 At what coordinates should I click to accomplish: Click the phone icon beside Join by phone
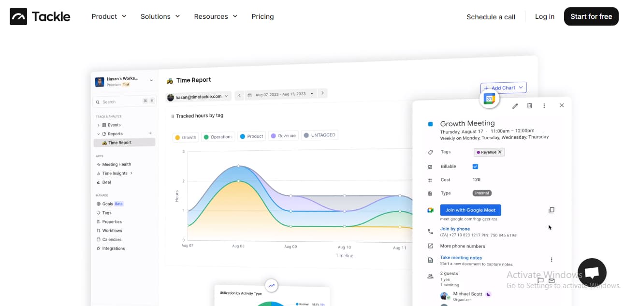(430, 232)
